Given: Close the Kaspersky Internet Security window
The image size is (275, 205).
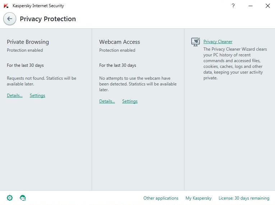Looking at the screenshot, I should point(268,6).
